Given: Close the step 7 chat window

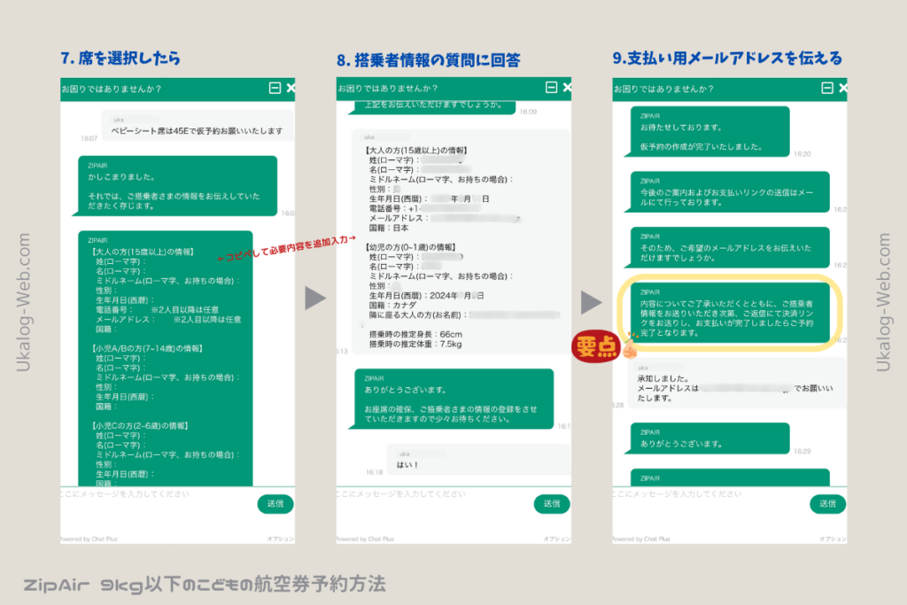Looking at the screenshot, I should (x=291, y=88).
